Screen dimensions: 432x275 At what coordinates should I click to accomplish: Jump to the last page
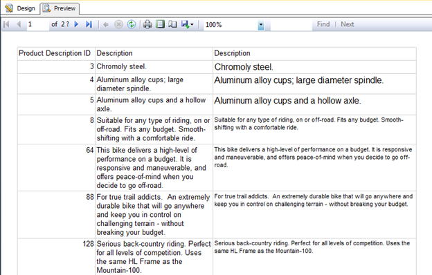pyautogui.click(x=89, y=24)
